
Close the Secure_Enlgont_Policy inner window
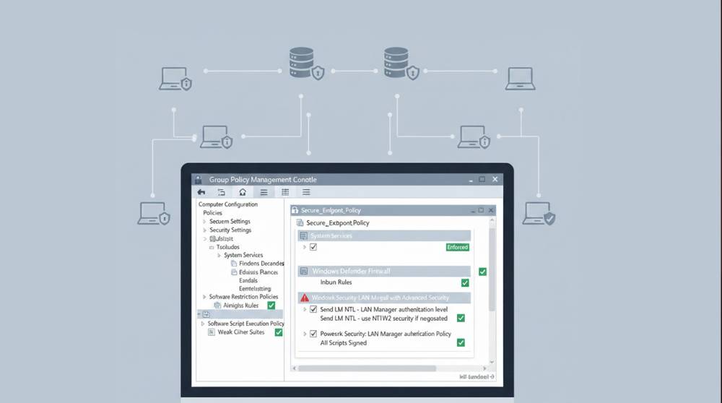(x=491, y=210)
